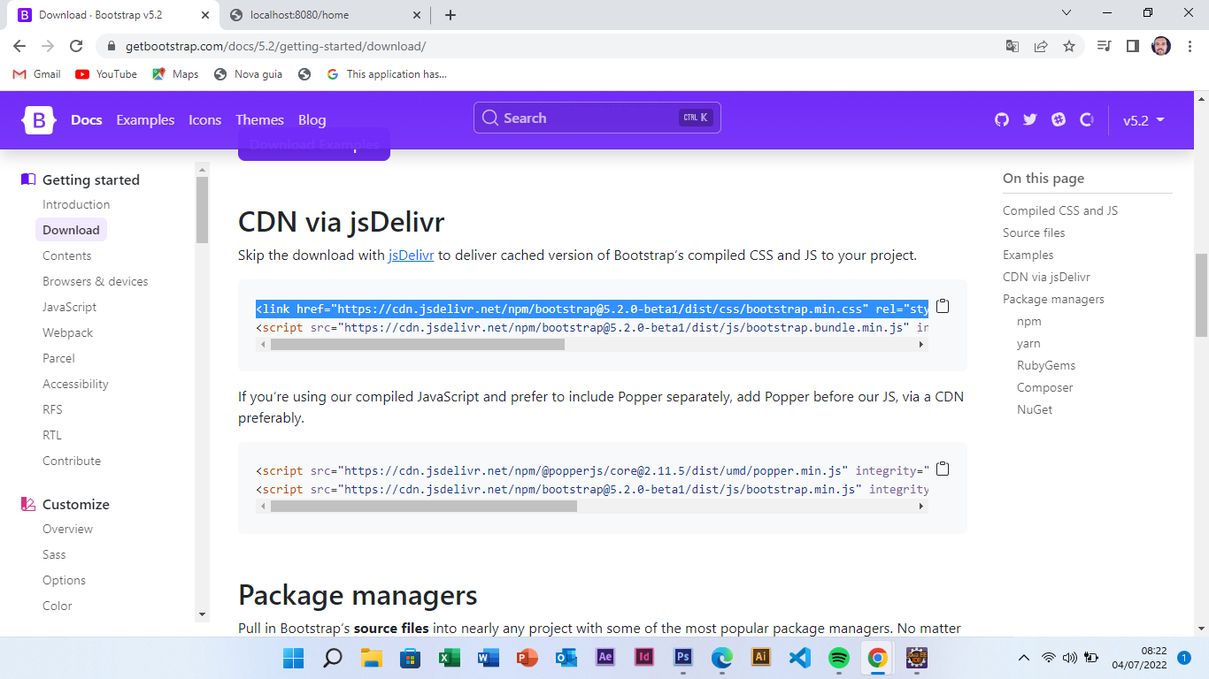Open the Nova guia bookmark
The width and height of the screenshot is (1209, 679).
[249, 74]
